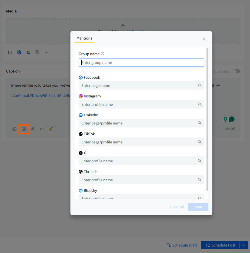Open the AI sparkle assistant button
250x253 pixels.
point(51,129)
